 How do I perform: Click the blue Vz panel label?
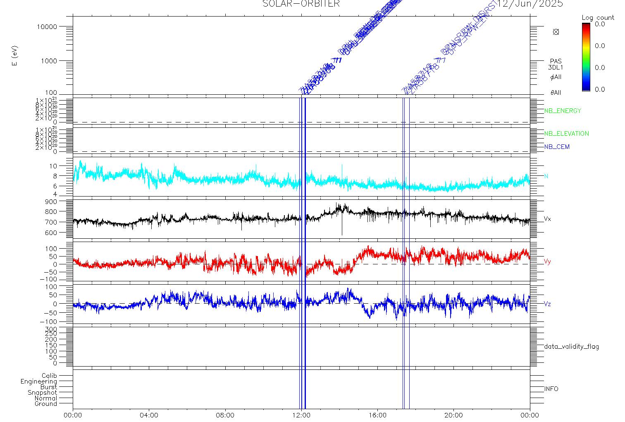[547, 304]
